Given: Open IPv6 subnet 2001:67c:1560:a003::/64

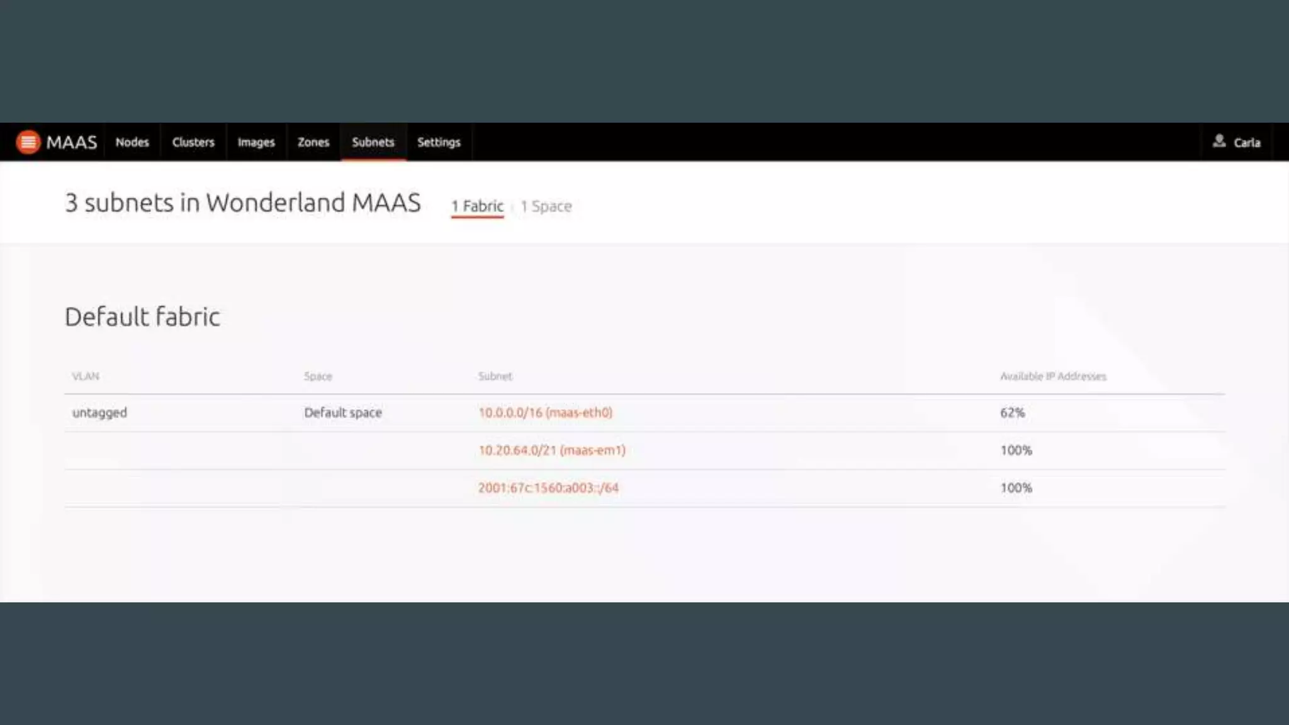Looking at the screenshot, I should (x=548, y=488).
